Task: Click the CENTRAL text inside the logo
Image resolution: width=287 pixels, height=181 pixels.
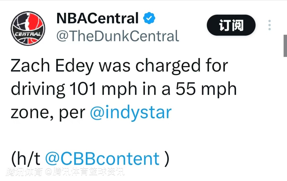Action: 28,34
